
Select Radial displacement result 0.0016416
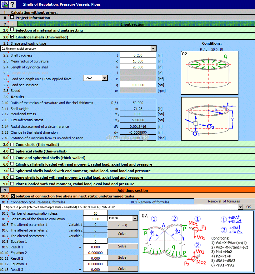(138, 127)
